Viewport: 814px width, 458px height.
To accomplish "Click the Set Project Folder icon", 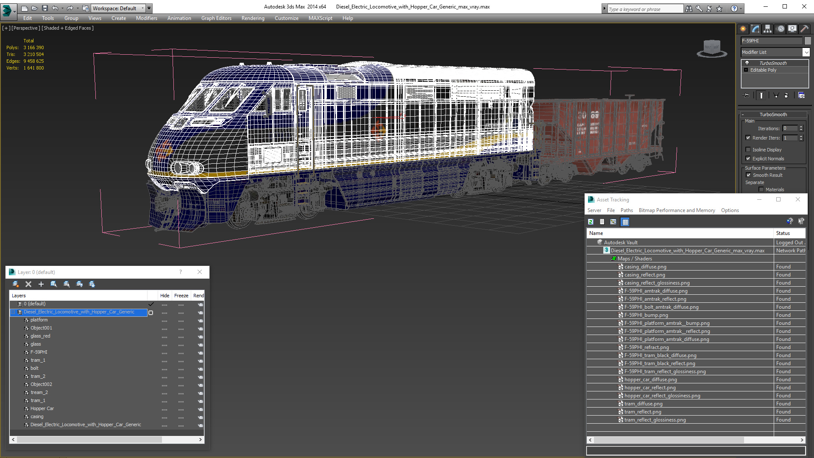I will coord(86,8).
